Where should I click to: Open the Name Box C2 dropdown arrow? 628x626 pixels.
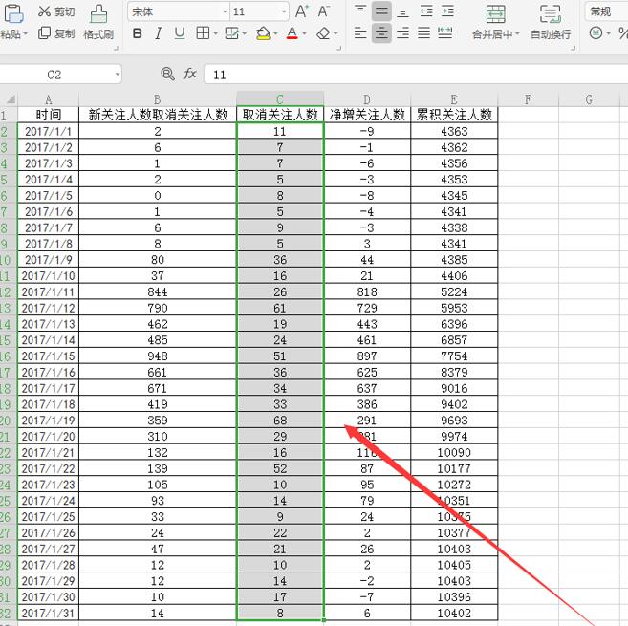[118, 75]
